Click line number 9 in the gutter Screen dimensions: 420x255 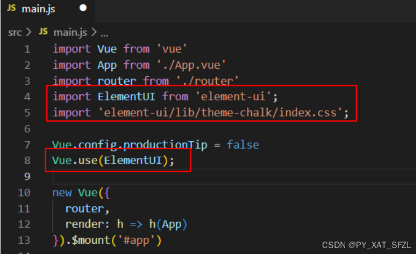point(27,177)
